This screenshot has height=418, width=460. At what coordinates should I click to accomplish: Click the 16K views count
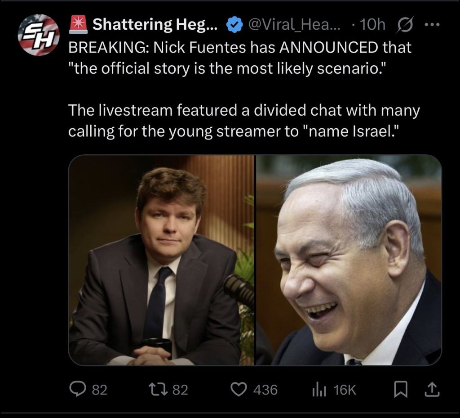click(345, 390)
